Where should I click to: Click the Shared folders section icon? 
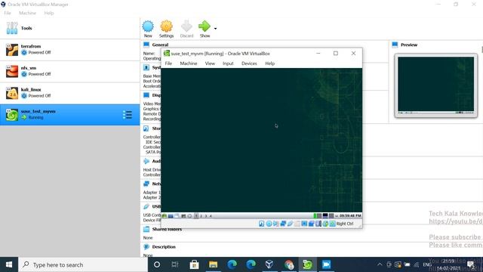click(x=146, y=229)
